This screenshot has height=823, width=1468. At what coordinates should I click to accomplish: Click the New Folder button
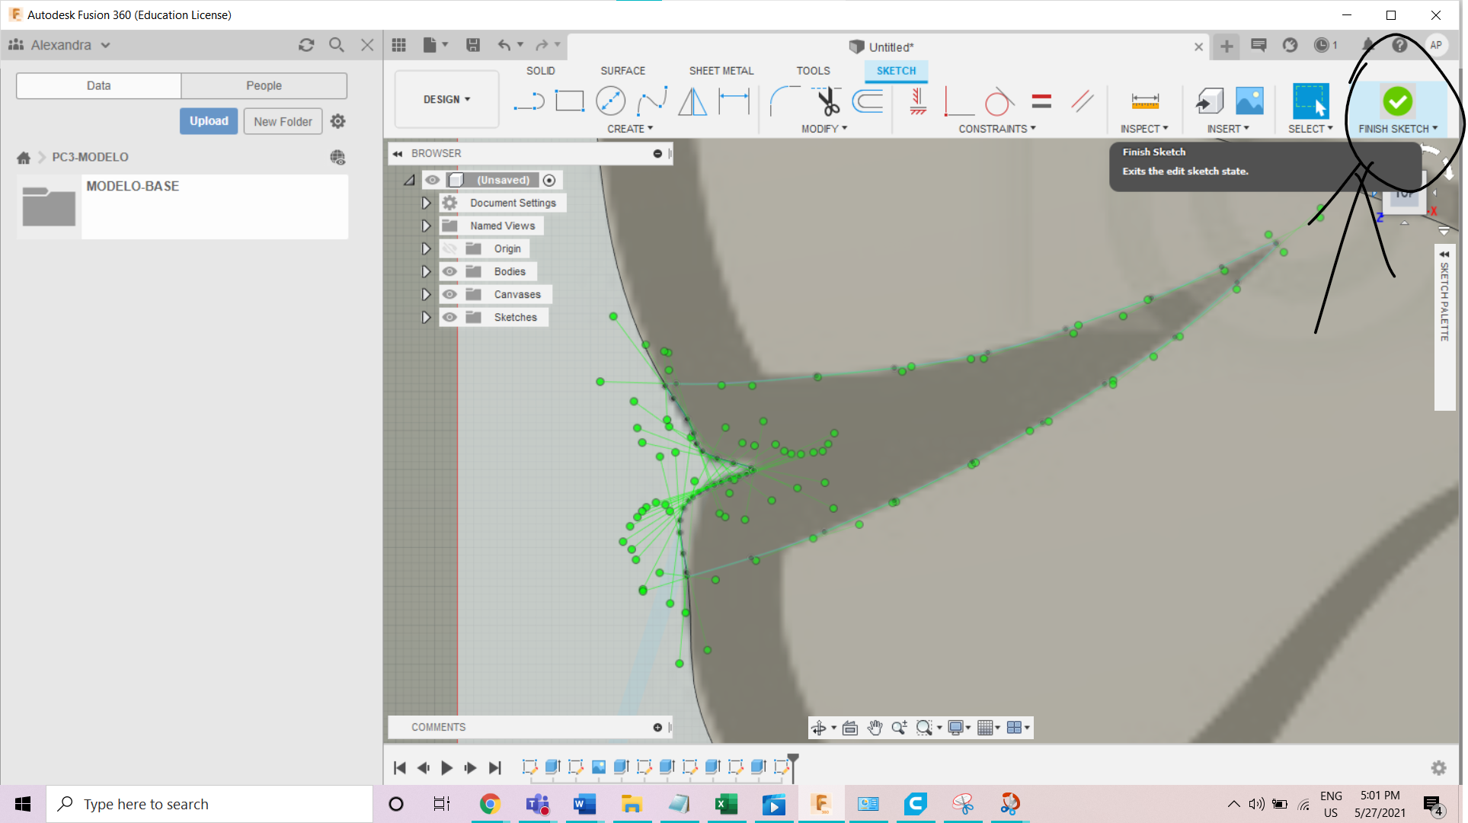click(283, 121)
